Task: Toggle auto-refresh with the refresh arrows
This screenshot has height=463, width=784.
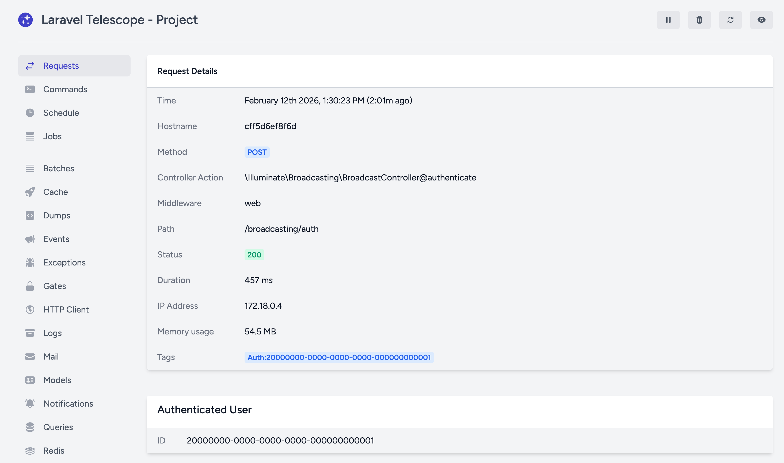Action: pyautogui.click(x=730, y=20)
